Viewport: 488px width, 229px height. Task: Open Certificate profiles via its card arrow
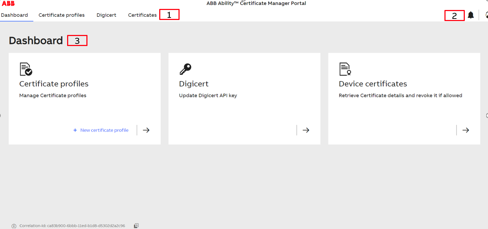coord(146,130)
